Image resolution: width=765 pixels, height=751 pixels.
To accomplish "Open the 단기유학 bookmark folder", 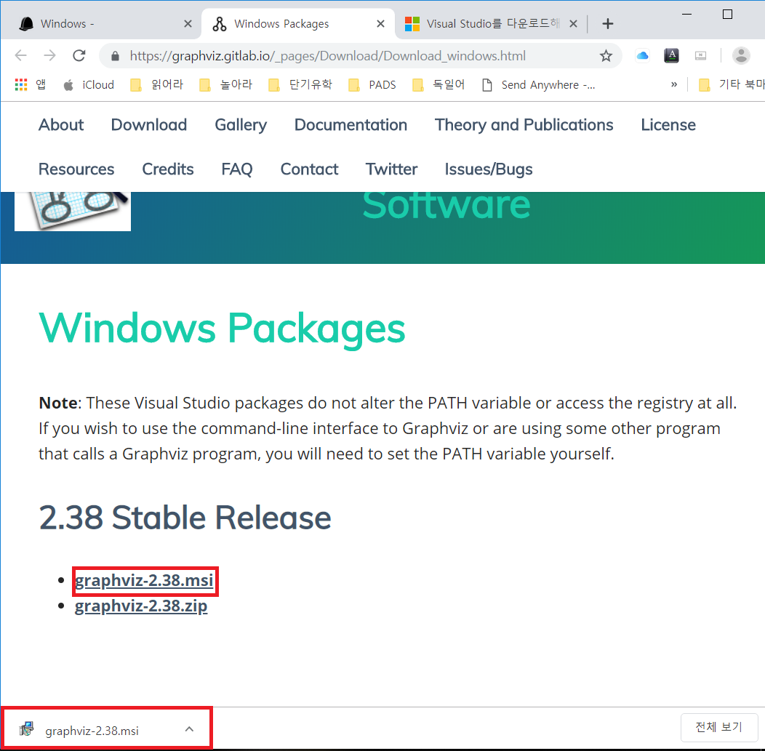I will 300,85.
